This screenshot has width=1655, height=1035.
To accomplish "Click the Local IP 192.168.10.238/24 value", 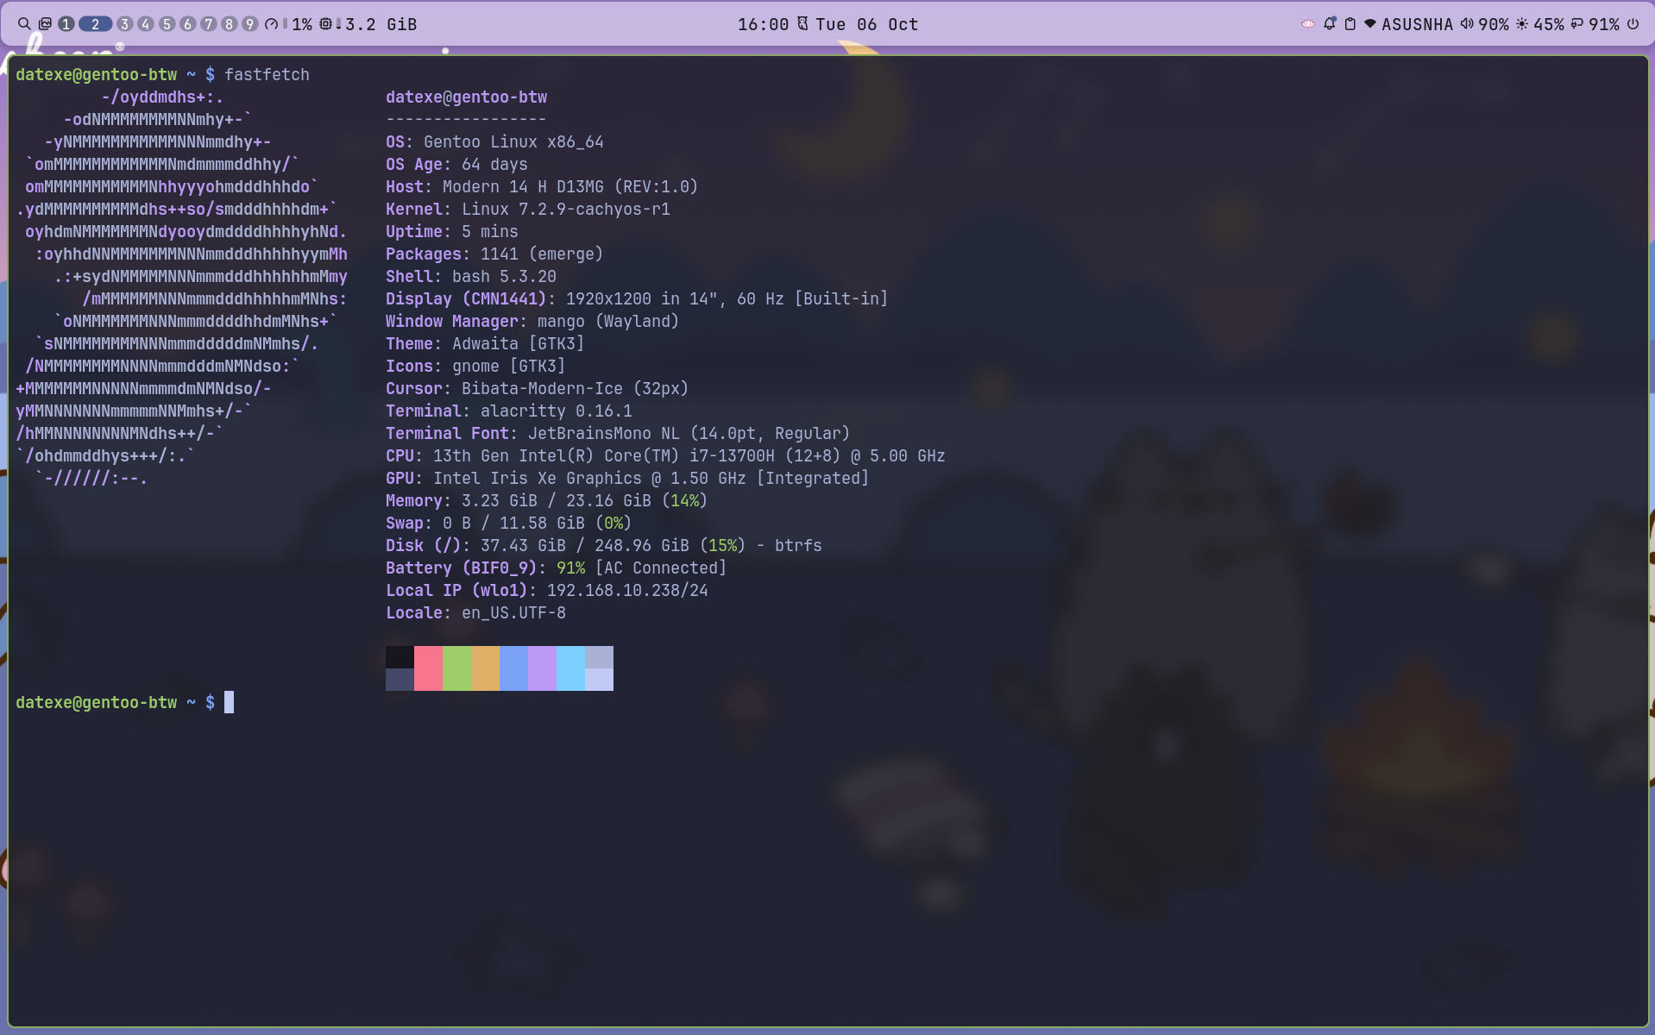I will 627,590.
